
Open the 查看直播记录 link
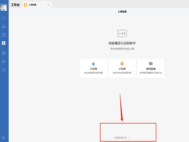(x=121, y=138)
